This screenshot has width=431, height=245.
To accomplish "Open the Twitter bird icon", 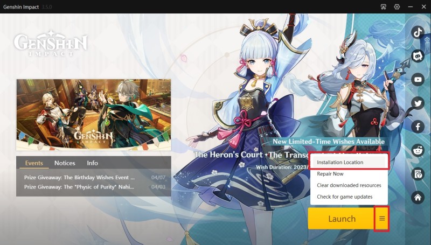I will [x=418, y=103].
